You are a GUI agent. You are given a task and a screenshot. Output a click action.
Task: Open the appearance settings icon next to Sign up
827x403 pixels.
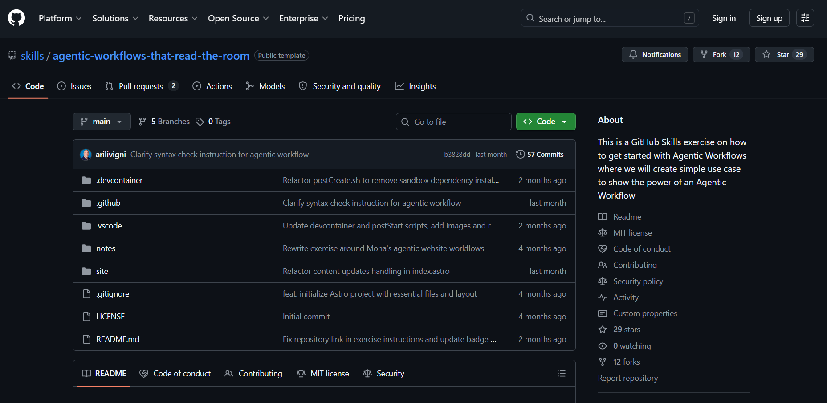coord(805,18)
